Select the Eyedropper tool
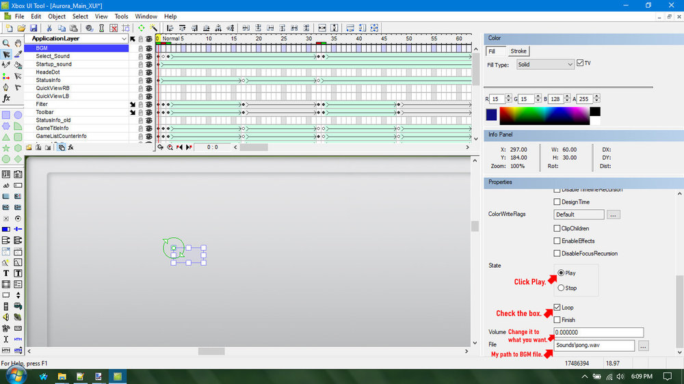 tap(18, 55)
